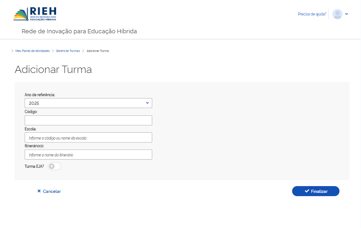This screenshot has width=361, height=228.
Task: Toggle the Turma EJA? switch
Action: [54, 166]
